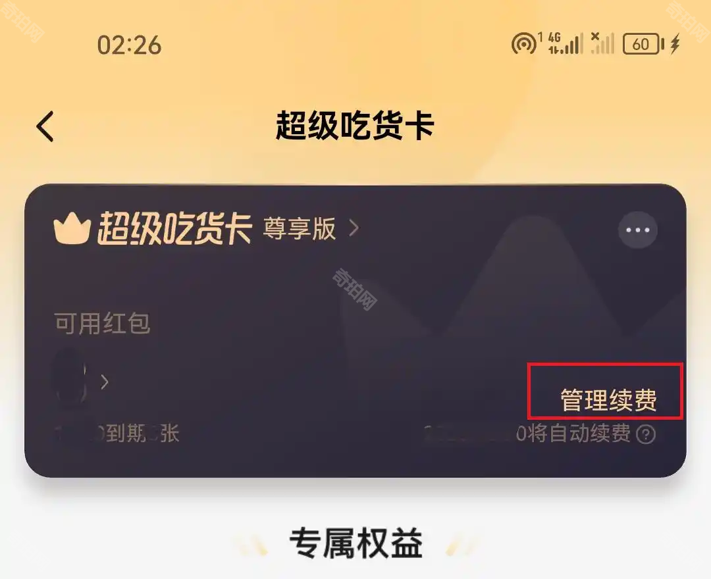
Task: Open the three-dot more options menu
Action: pyautogui.click(x=637, y=230)
